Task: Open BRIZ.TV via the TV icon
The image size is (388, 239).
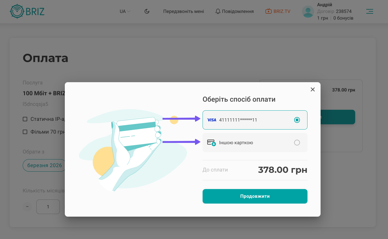Action: click(x=268, y=11)
